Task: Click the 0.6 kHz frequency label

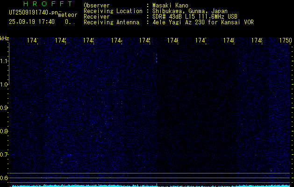Action: 4,178
